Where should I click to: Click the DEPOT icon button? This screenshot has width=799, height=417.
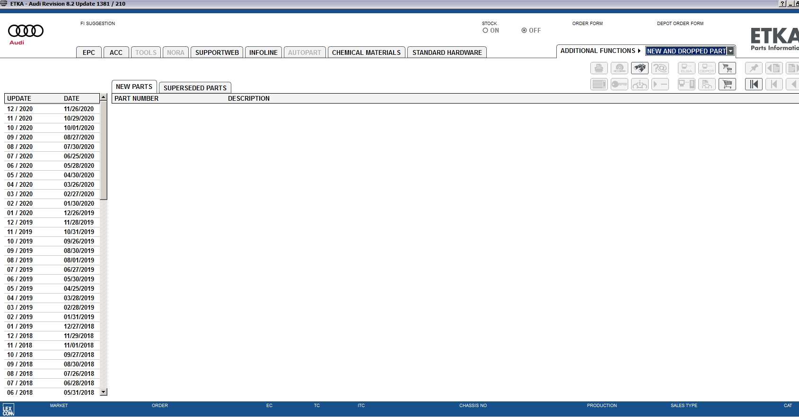pyautogui.click(x=707, y=68)
